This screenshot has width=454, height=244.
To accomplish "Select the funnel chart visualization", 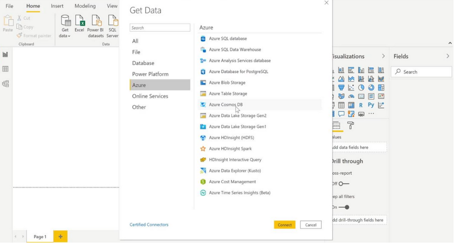I will [341, 88].
